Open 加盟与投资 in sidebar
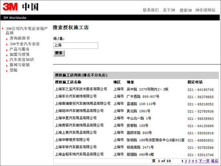Viewport: 221px width, 166px height. (20, 55)
